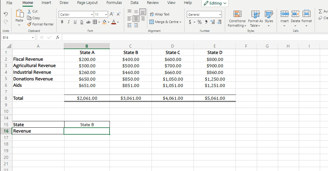Viewport: 328px width, 171px height.
Task: Apply comma style number format
Action: [x=206, y=22]
